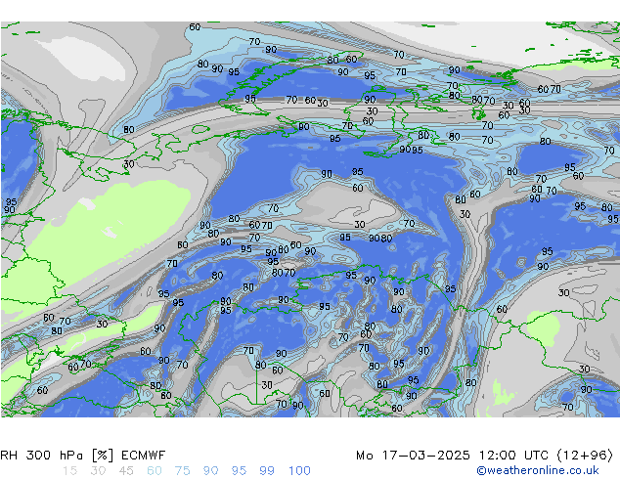
Task: Click legend value 30
Action: (98, 470)
